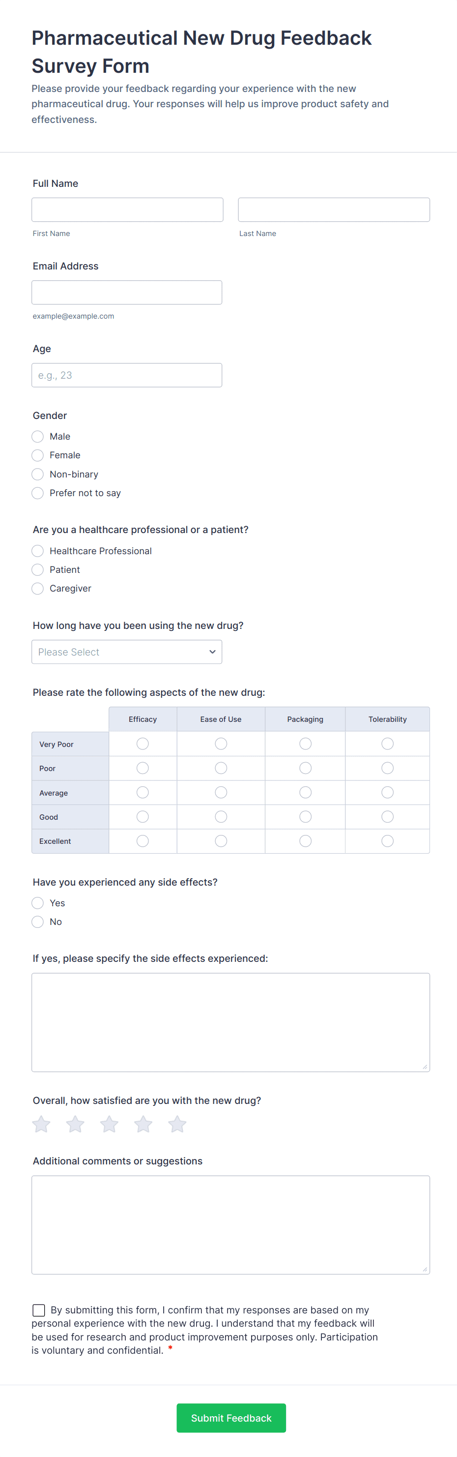Check the confirmation consent checkbox

(x=38, y=1310)
